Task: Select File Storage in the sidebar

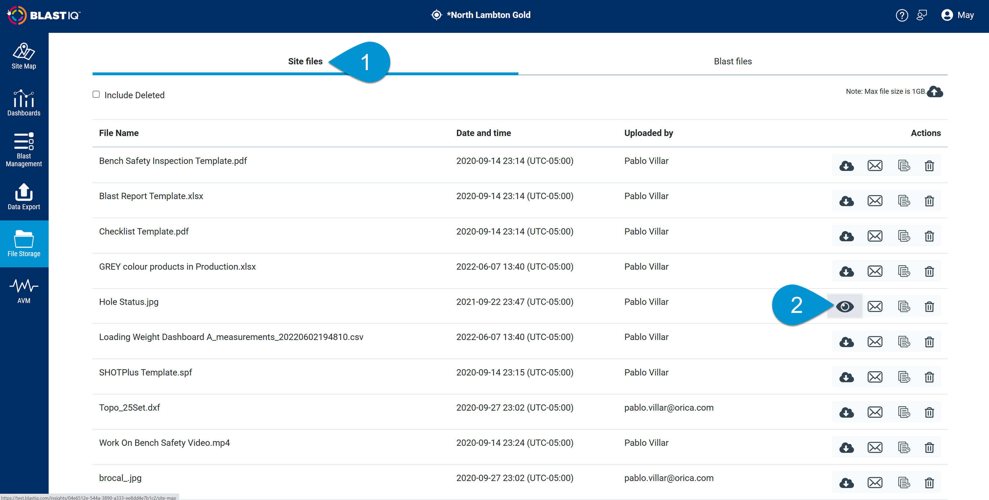Action: coord(24,244)
